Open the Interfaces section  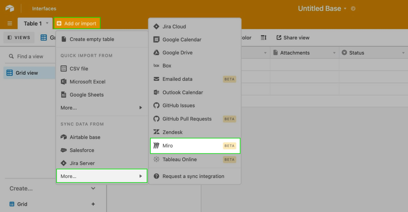pos(44,9)
